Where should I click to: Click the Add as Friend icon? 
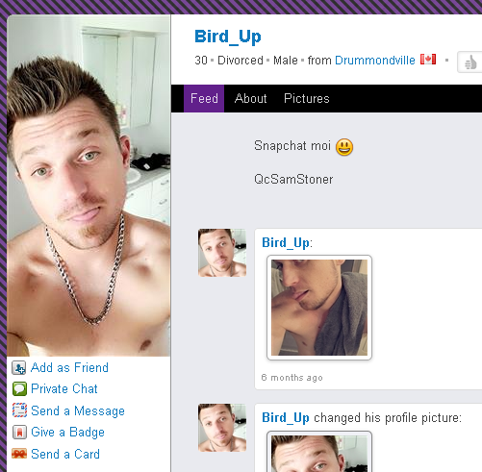click(19, 368)
